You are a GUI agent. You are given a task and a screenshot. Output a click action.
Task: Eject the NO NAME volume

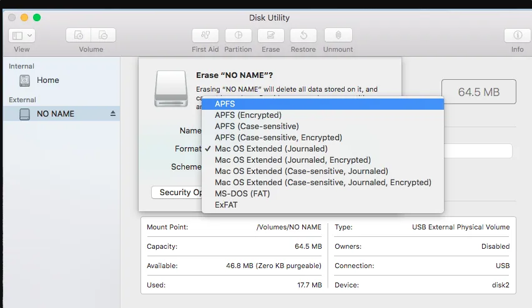click(x=113, y=113)
